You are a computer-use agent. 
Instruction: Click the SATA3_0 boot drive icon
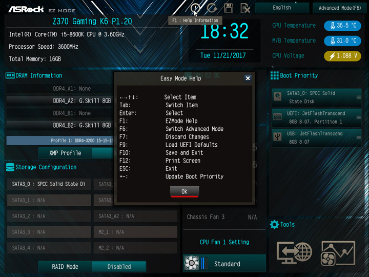[x=278, y=96]
